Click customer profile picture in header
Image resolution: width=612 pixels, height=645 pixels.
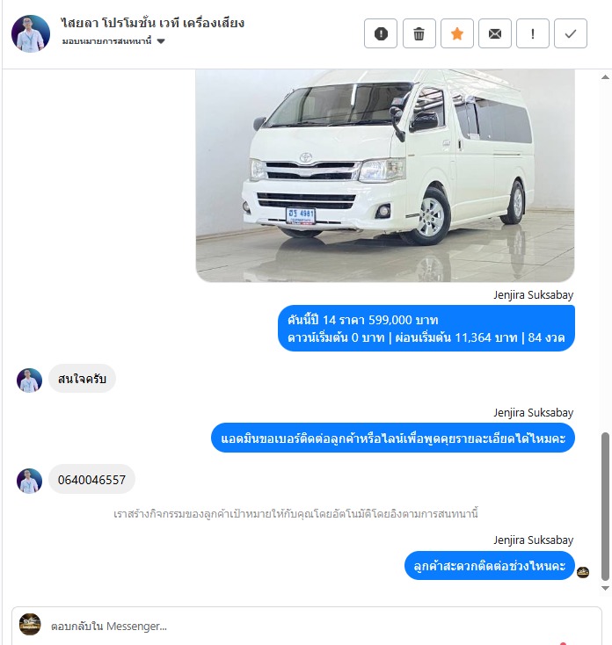coord(31,33)
